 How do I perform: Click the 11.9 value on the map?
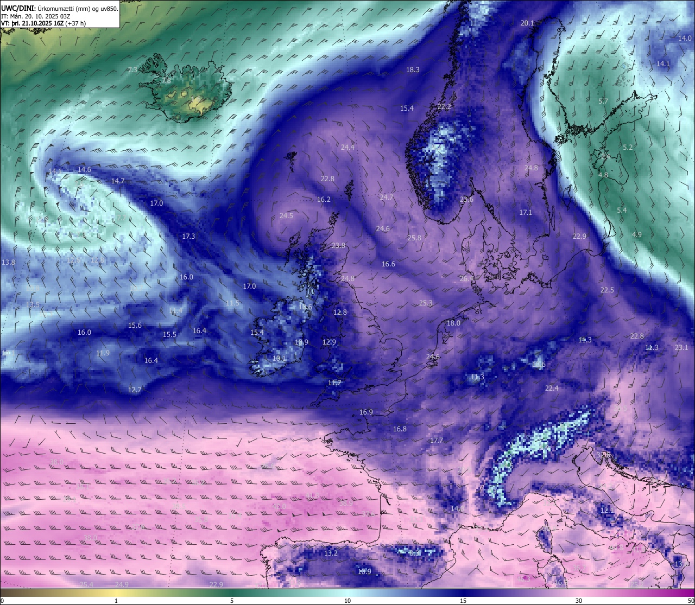103,353
